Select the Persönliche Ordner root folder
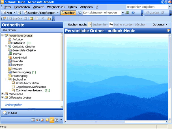The image size is (172, 129). tap(20, 36)
